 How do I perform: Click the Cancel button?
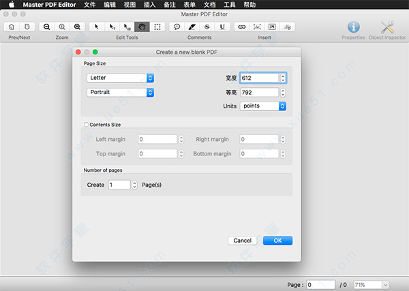[242, 241]
